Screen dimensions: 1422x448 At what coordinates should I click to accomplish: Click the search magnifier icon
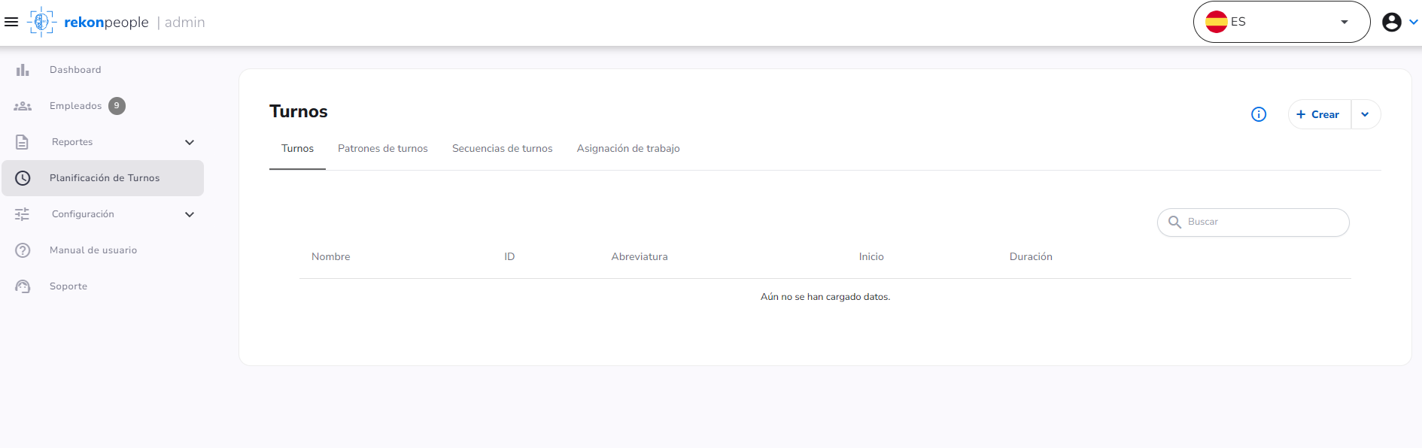tap(1174, 222)
